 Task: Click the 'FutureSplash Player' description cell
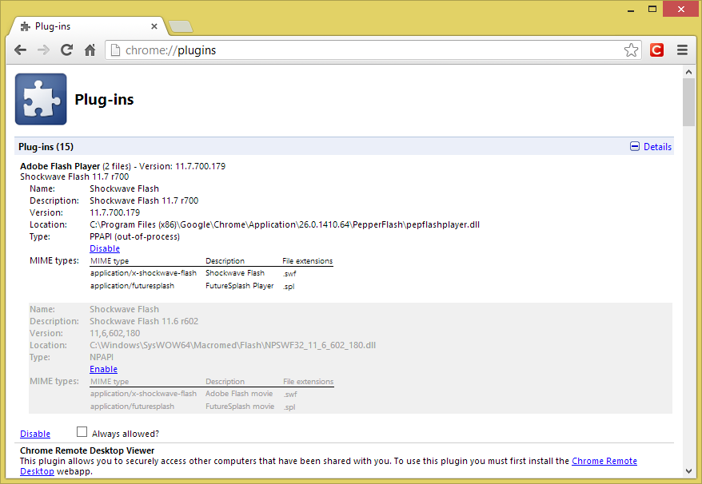240,286
